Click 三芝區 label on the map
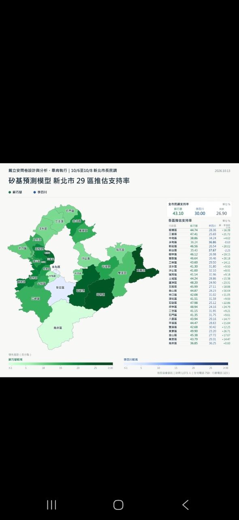The image size is (239, 520). (59, 221)
